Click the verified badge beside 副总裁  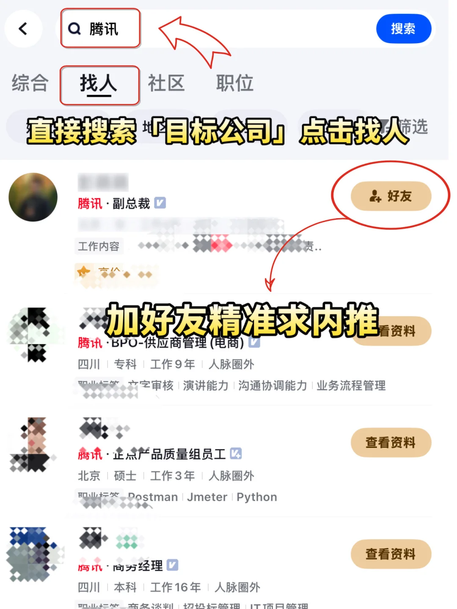pyautogui.click(x=160, y=203)
